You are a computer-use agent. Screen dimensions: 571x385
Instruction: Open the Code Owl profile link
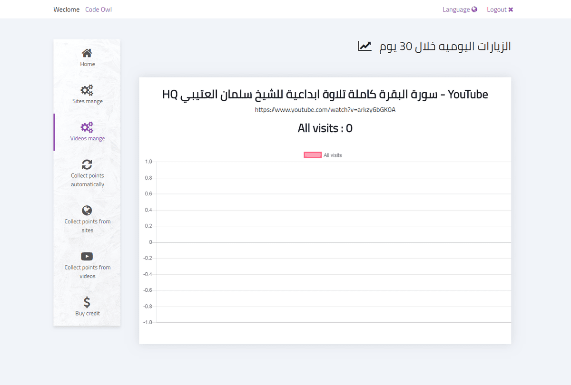[98, 10]
